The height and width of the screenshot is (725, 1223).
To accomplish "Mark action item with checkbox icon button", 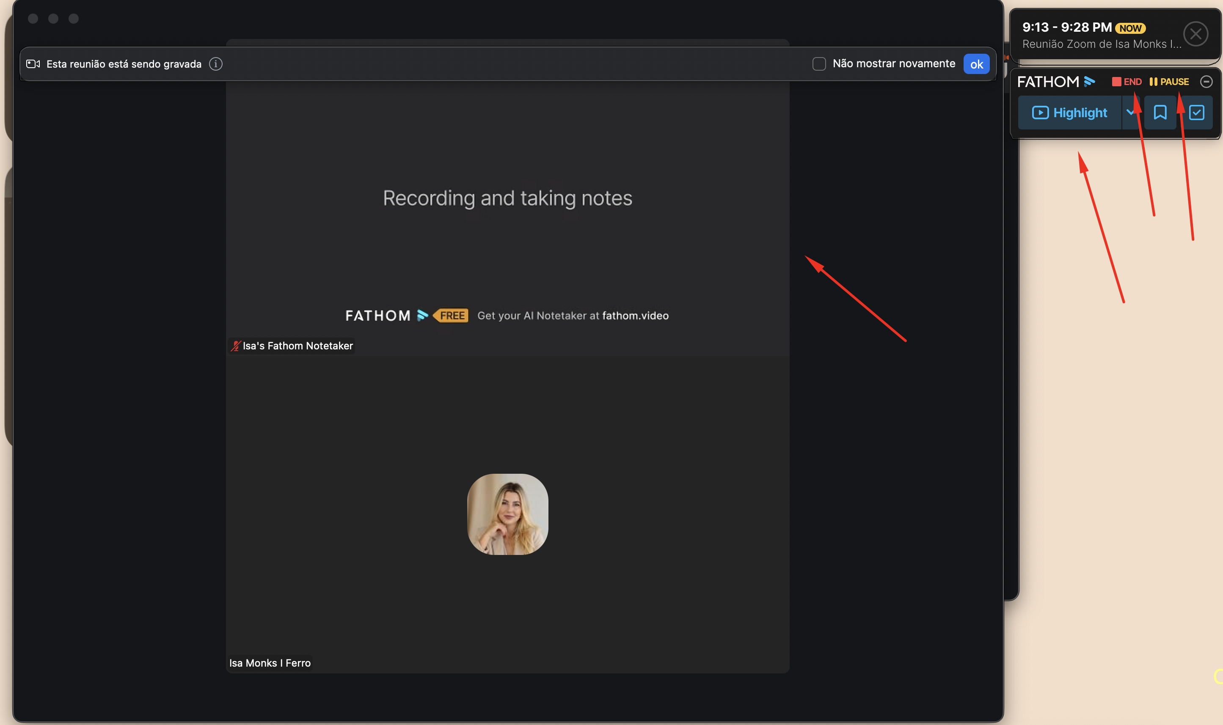I will point(1196,113).
